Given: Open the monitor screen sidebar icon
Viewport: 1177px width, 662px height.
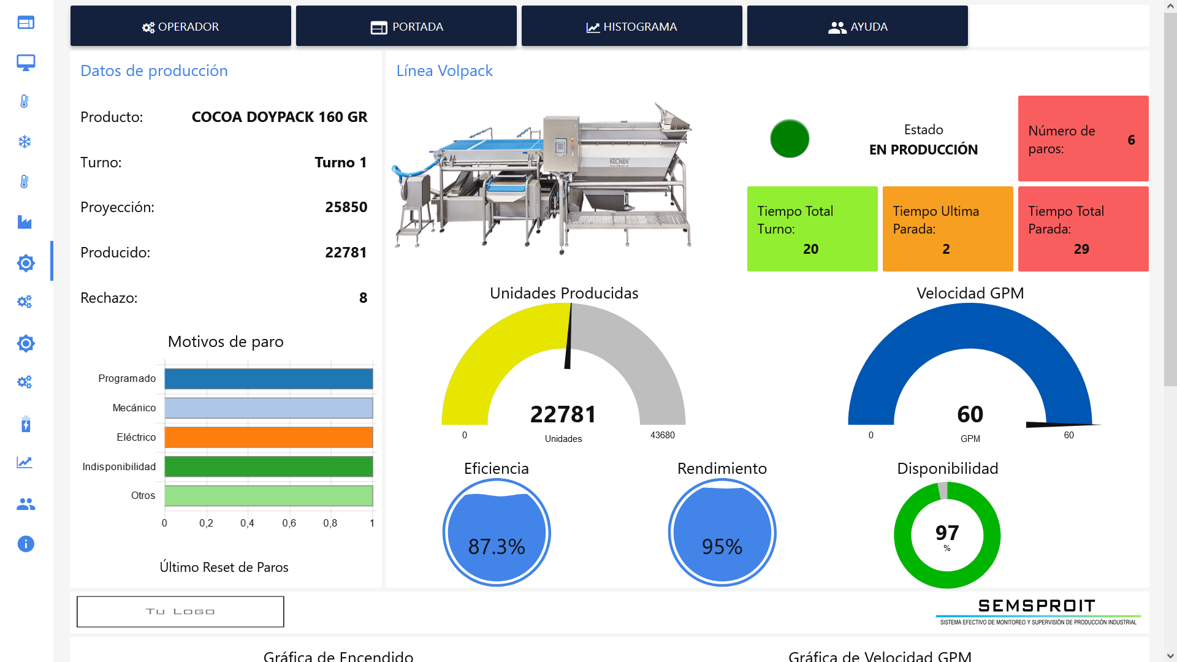Looking at the screenshot, I should point(26,63).
